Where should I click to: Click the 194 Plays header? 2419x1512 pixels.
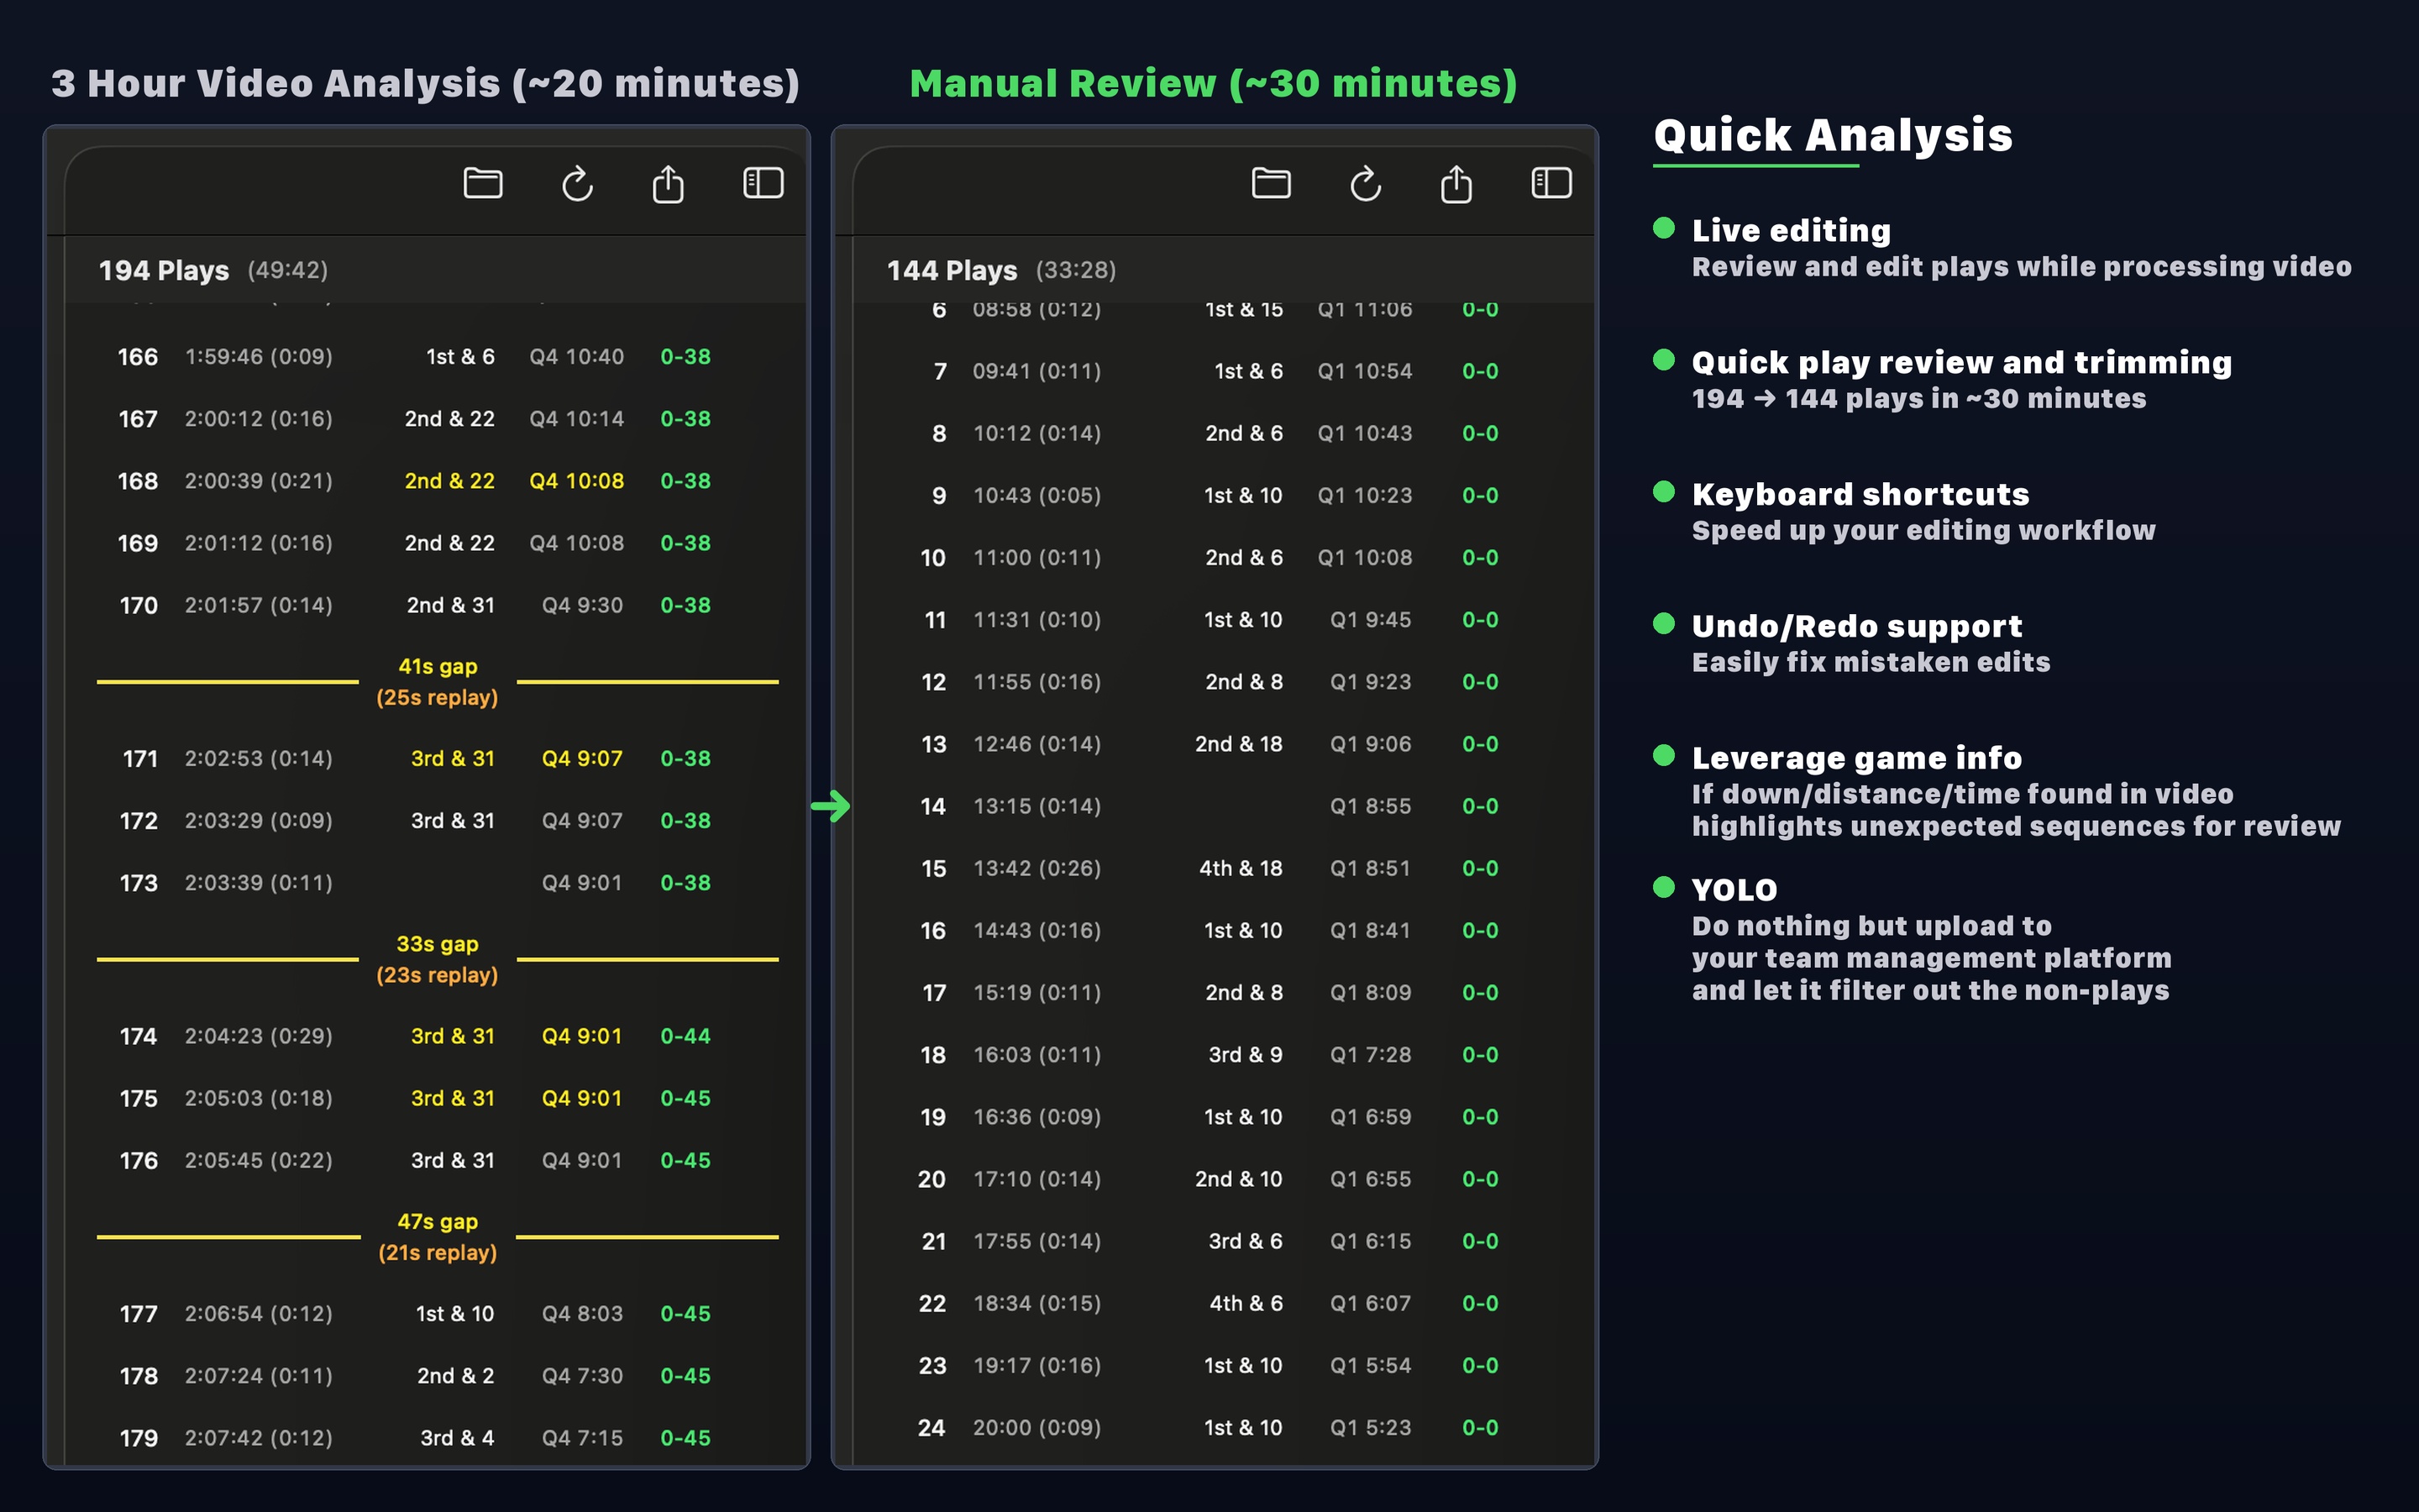tap(164, 270)
